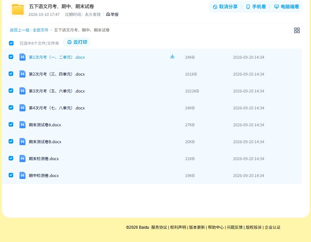Open 帮助中心 footer link
Screen dimensions: 311x242
216,227
